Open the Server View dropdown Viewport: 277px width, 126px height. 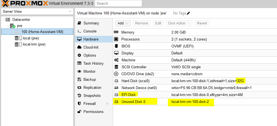(37, 11)
